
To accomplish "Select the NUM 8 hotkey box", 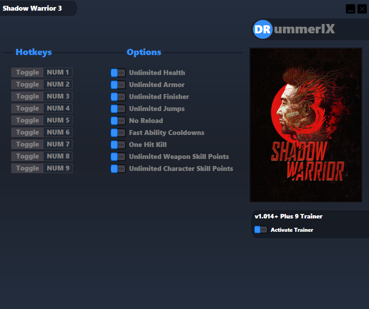I will click(x=58, y=156).
